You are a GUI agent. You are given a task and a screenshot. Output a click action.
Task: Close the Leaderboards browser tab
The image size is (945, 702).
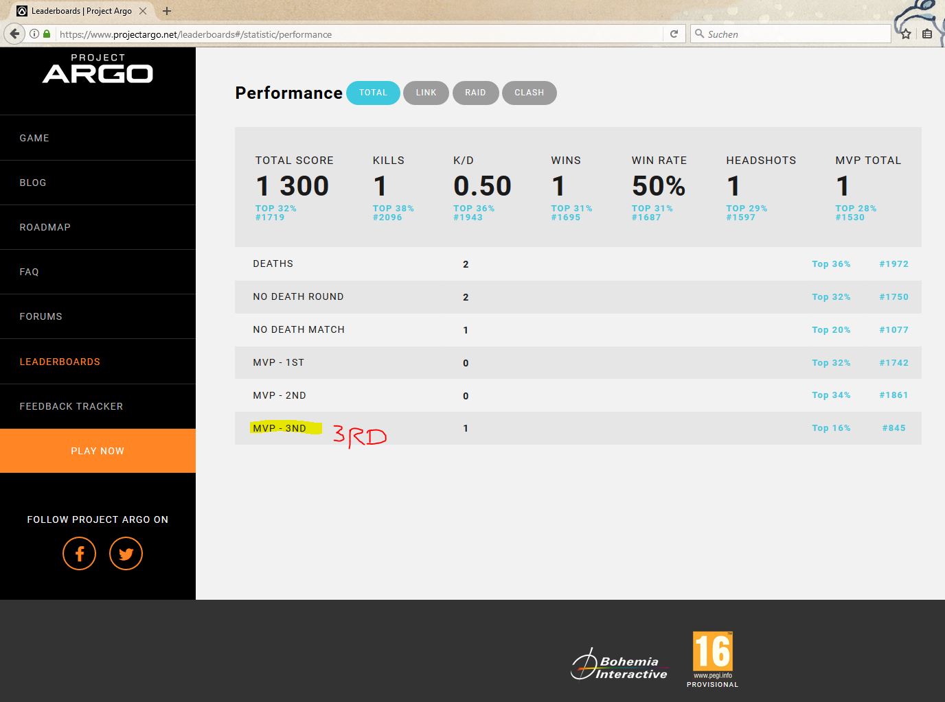coord(143,11)
